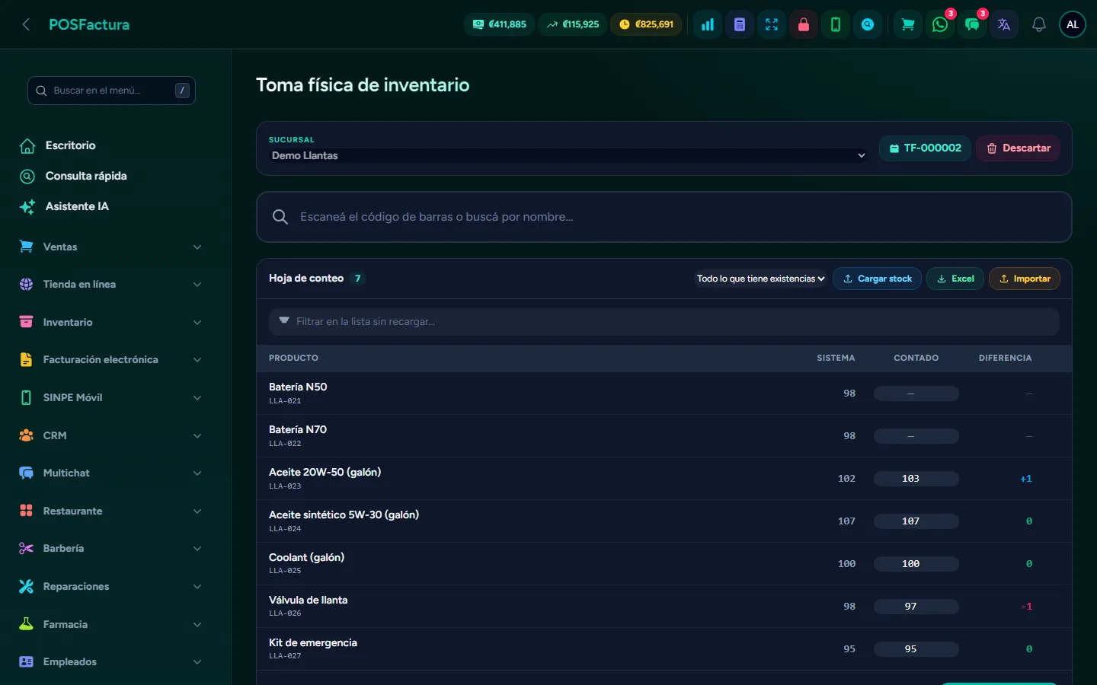
Task: Click the 'Filtrar en la lista' filter field
Action: [x=664, y=321]
